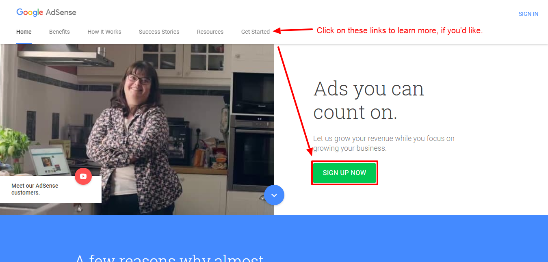Play the red YouTube video icon

(x=83, y=176)
